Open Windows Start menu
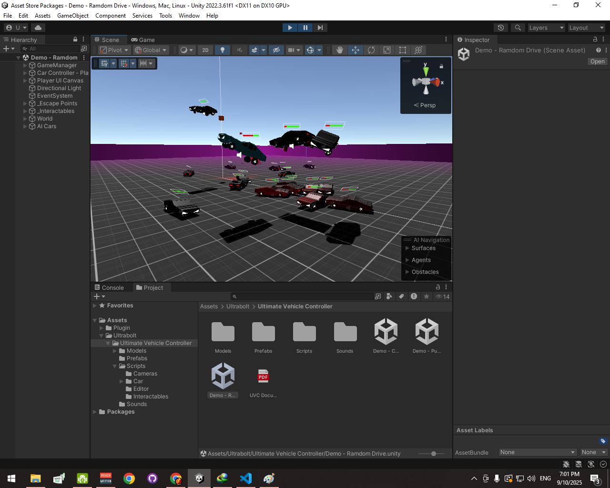 pyautogui.click(x=11, y=478)
